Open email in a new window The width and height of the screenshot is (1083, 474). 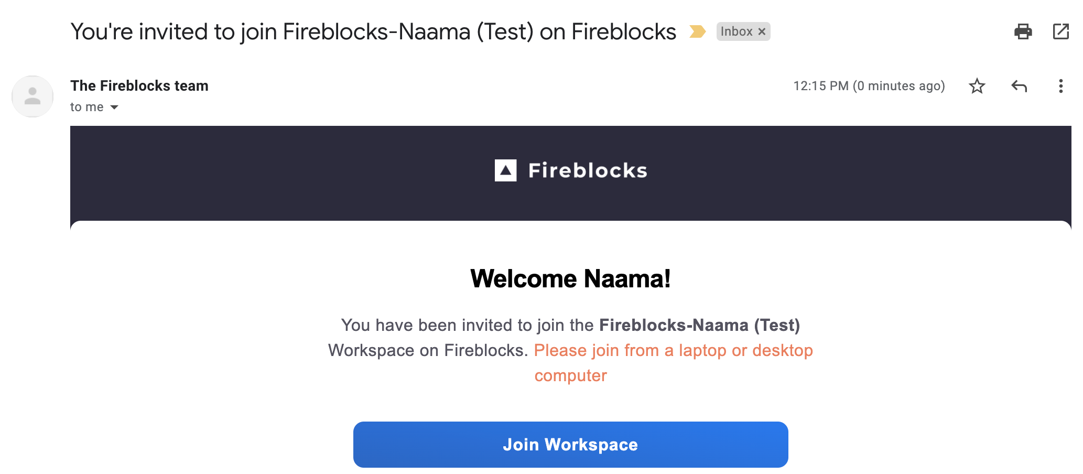1060,31
